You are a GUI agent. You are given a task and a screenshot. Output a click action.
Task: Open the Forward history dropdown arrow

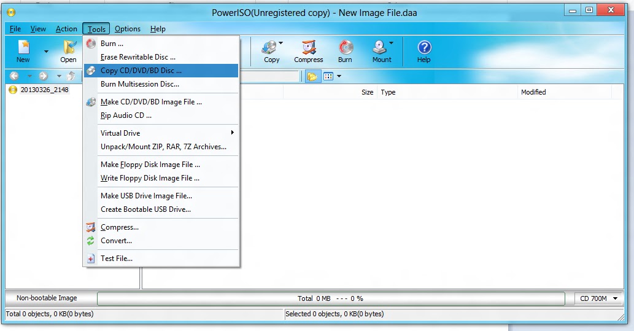[x=59, y=76]
